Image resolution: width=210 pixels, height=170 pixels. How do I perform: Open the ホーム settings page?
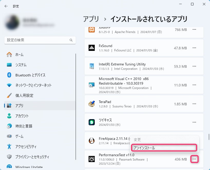click(x=19, y=54)
